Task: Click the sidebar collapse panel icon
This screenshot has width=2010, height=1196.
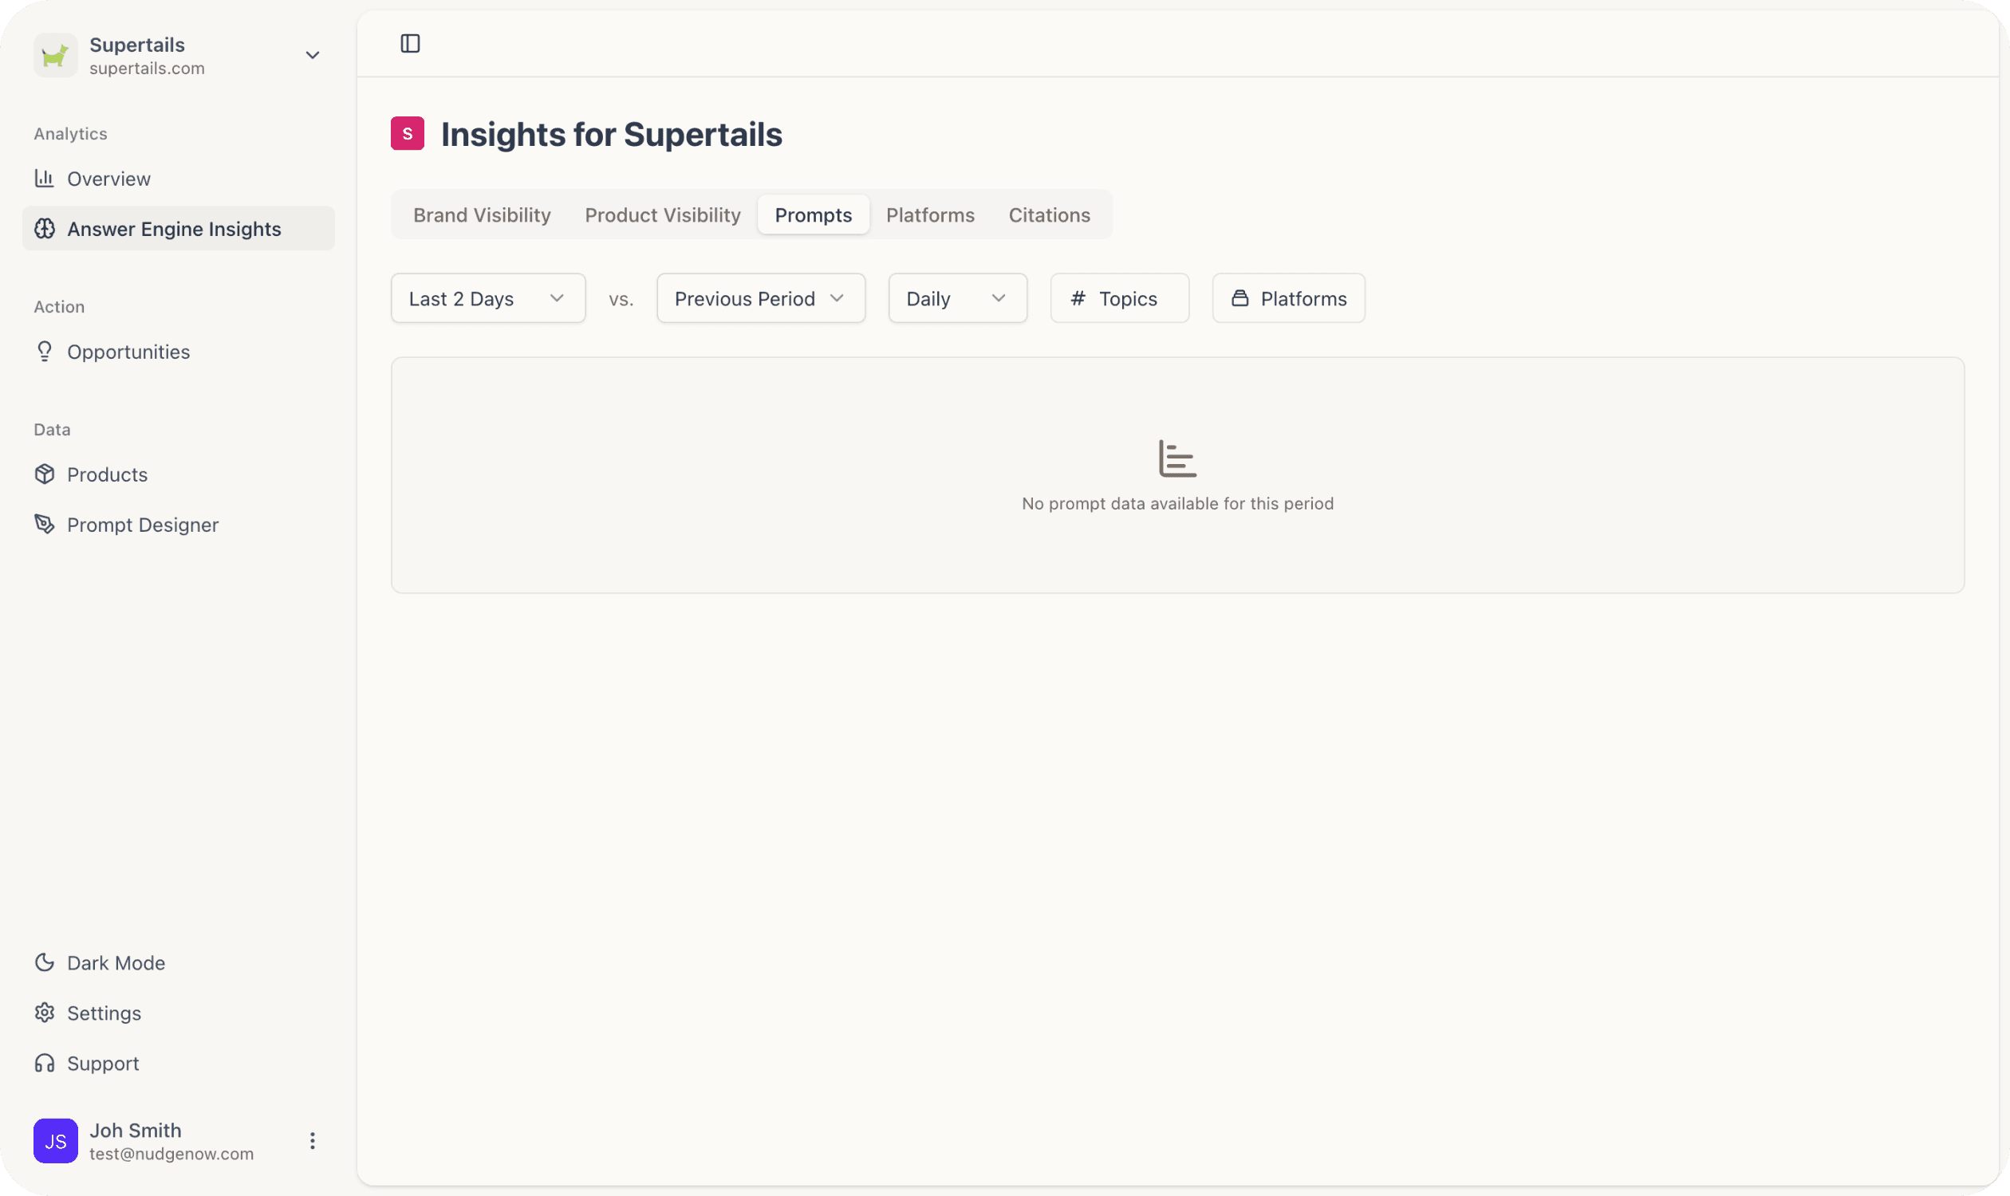Action: [410, 44]
